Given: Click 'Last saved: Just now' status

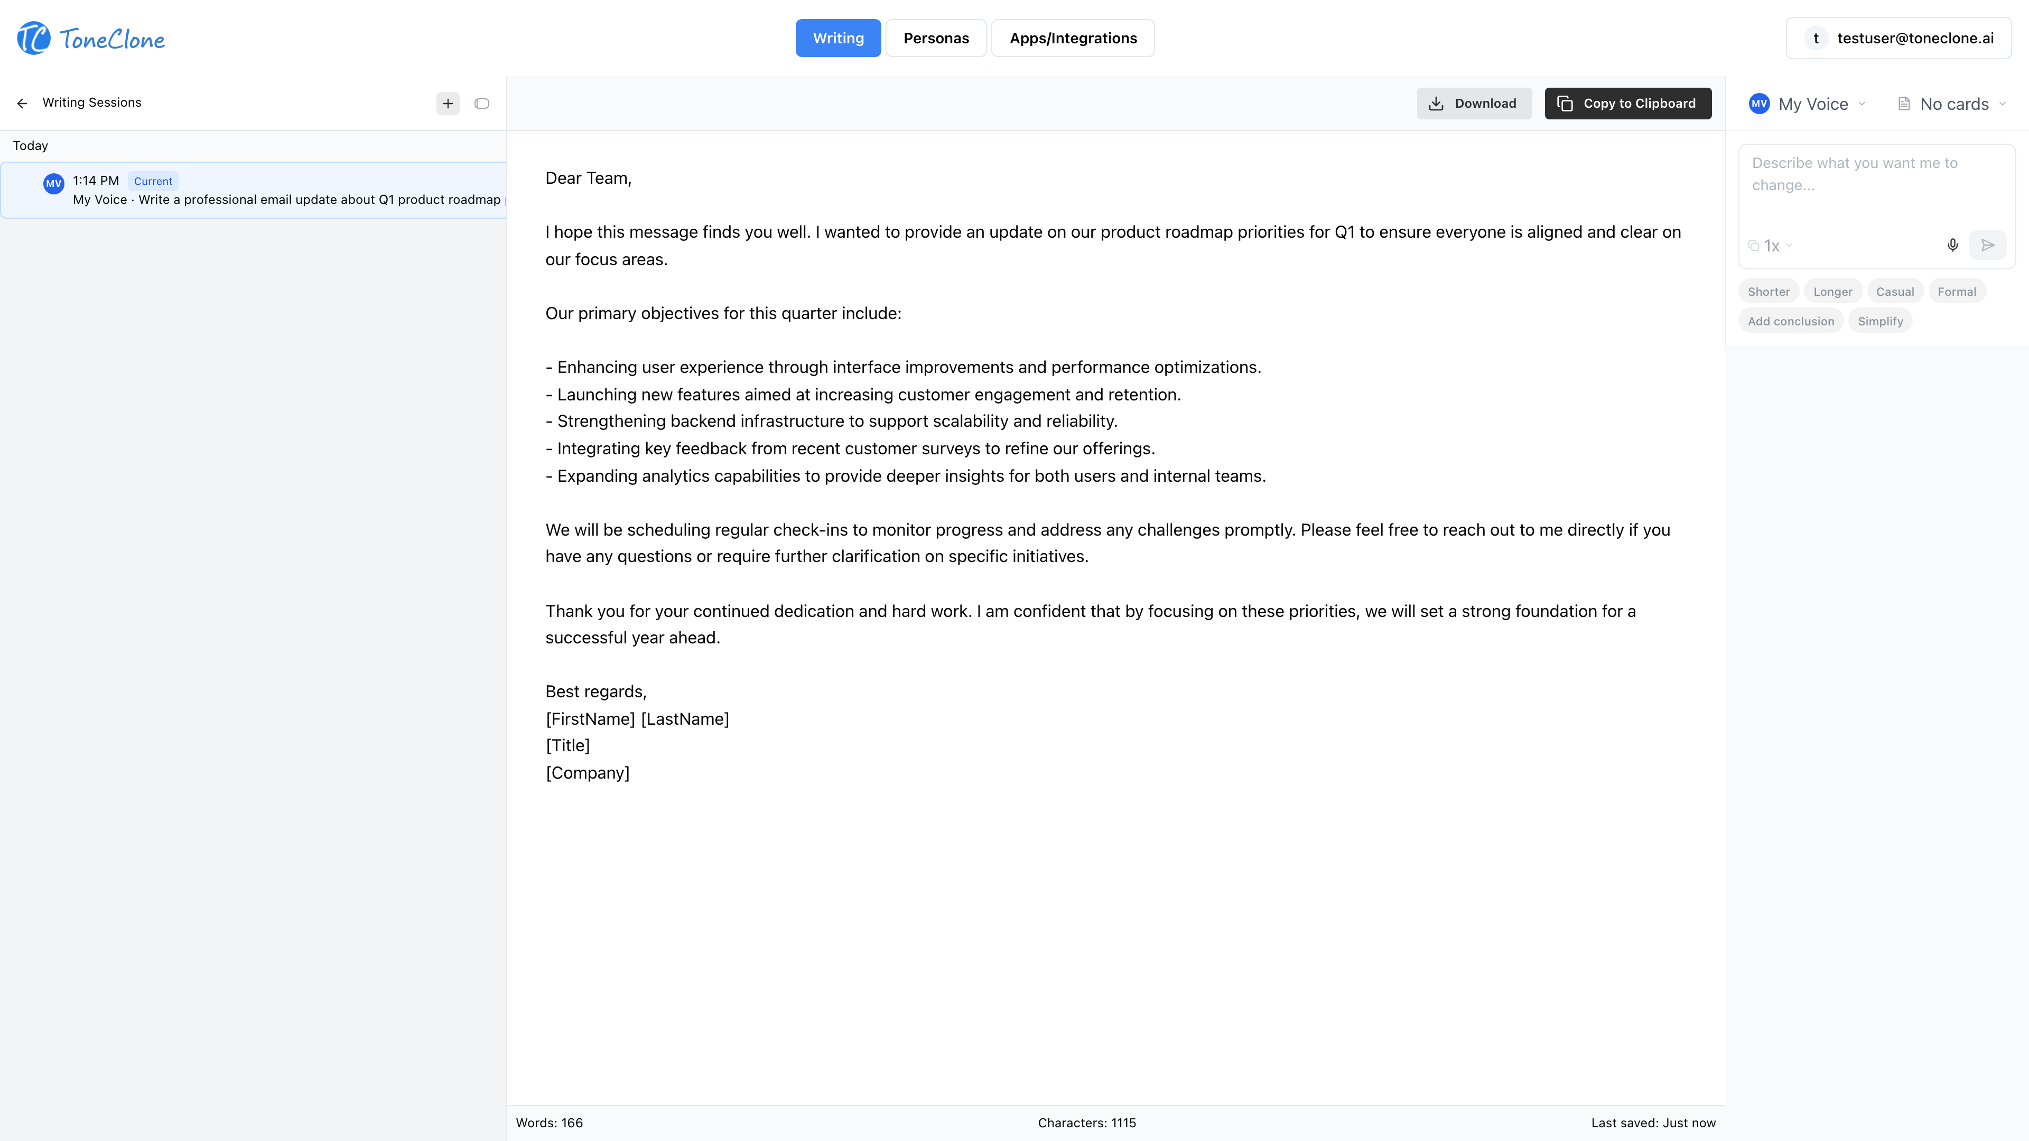Looking at the screenshot, I should (1652, 1123).
